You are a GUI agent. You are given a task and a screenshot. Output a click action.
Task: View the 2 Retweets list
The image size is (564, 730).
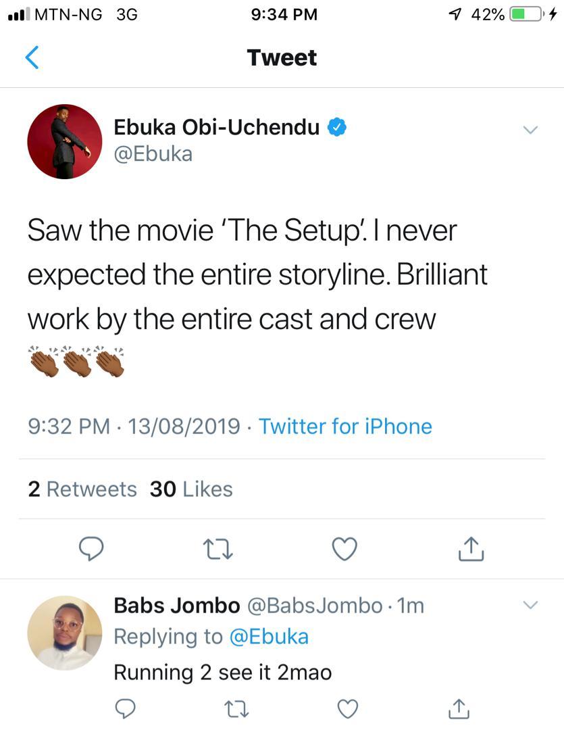82,489
